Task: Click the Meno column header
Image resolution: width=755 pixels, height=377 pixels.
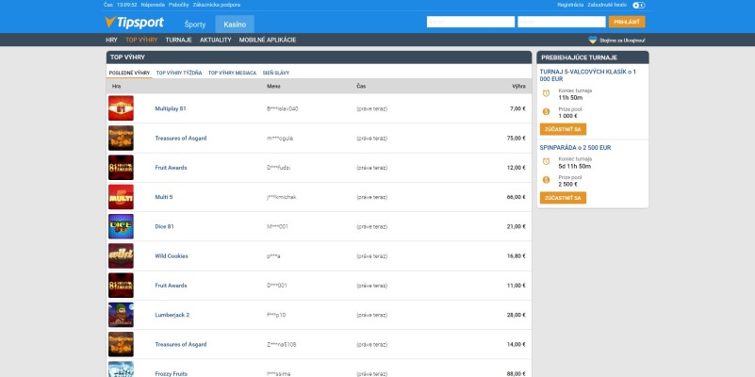Action: coord(273,86)
